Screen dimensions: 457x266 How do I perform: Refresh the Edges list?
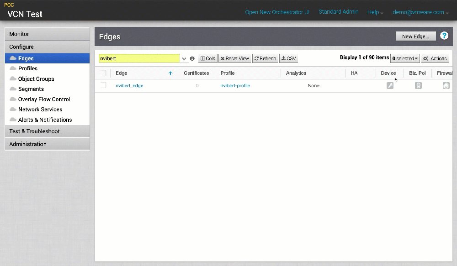[265, 58]
